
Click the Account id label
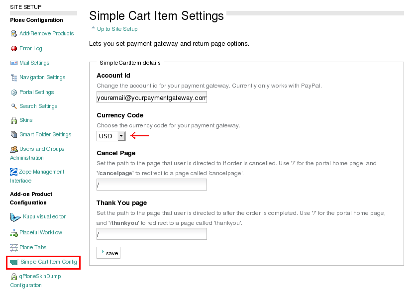pyautogui.click(x=113, y=76)
